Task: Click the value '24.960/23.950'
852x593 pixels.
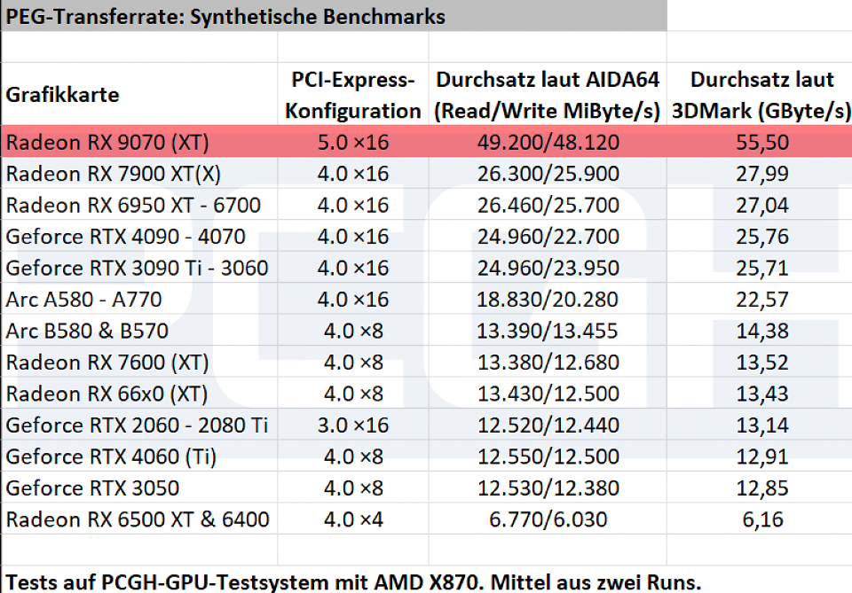Action: point(548,268)
